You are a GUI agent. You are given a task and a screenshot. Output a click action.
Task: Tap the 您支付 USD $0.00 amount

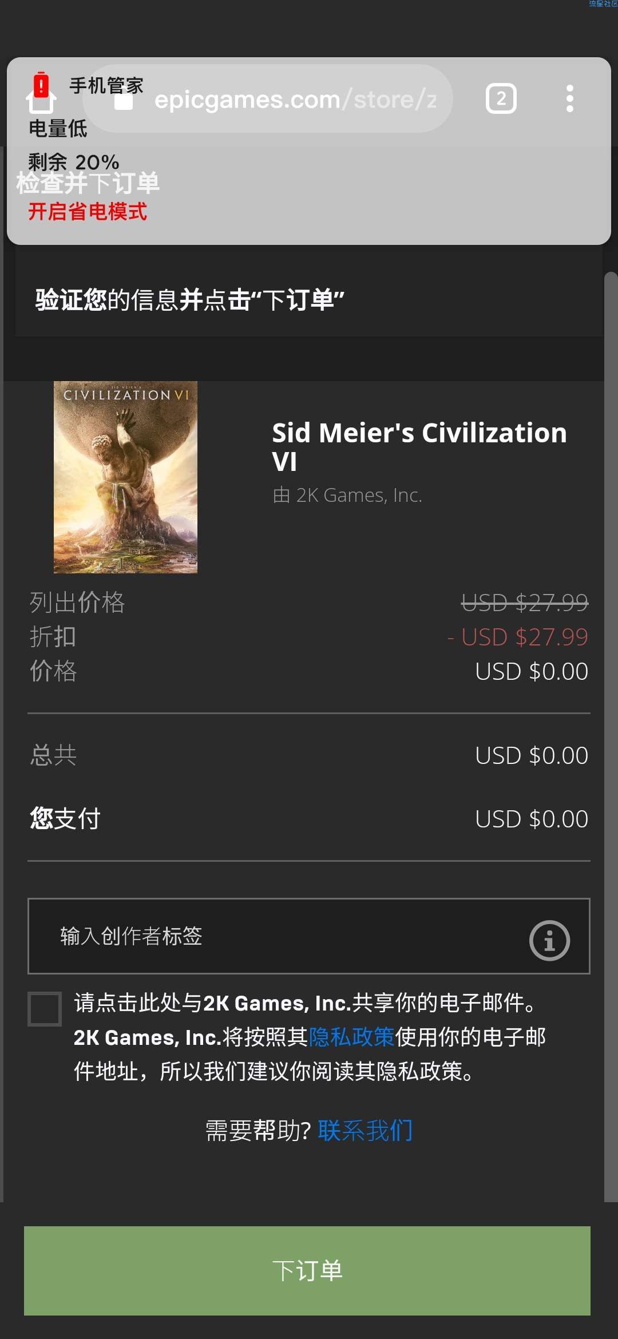click(x=532, y=819)
